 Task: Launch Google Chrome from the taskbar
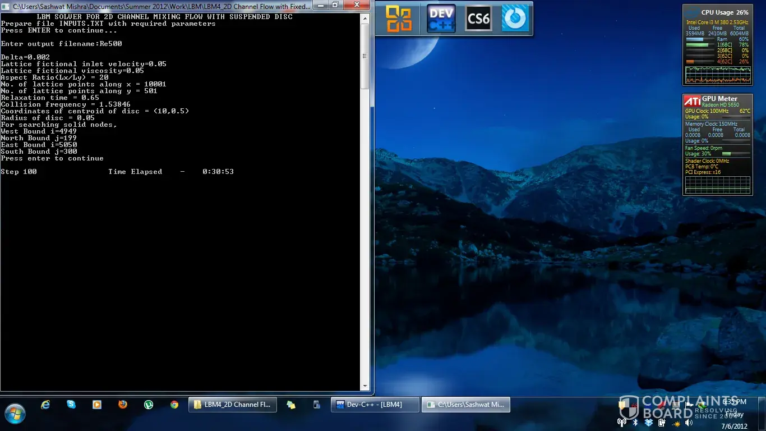[174, 405]
